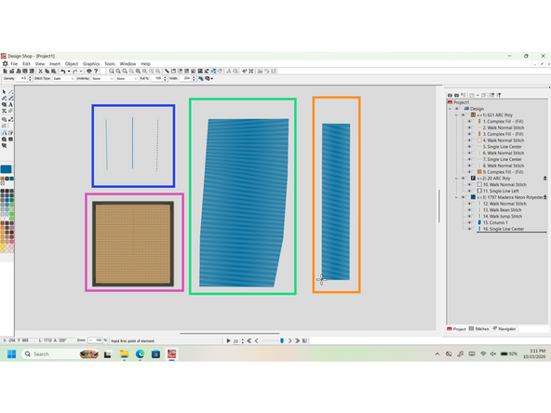Toggle visibility of 9. Complex Fill

(469, 172)
